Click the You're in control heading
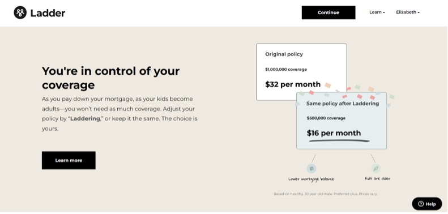Screen dimensions: 448x214 point(110,78)
